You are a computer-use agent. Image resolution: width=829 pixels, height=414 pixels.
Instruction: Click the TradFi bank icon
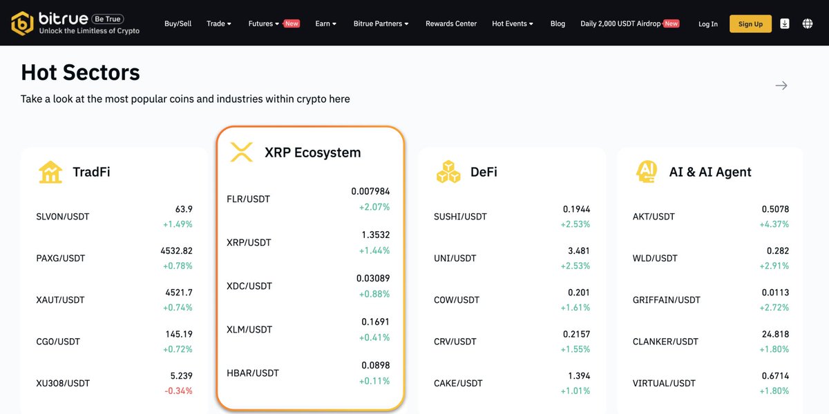(51, 172)
